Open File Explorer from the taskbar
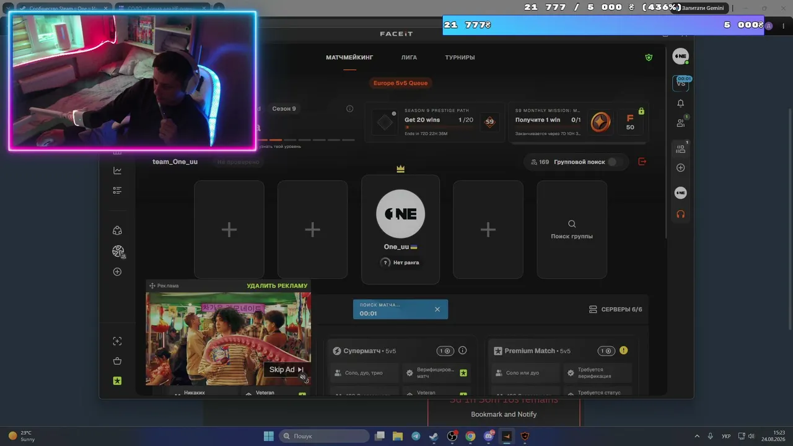The width and height of the screenshot is (793, 446). point(398,436)
